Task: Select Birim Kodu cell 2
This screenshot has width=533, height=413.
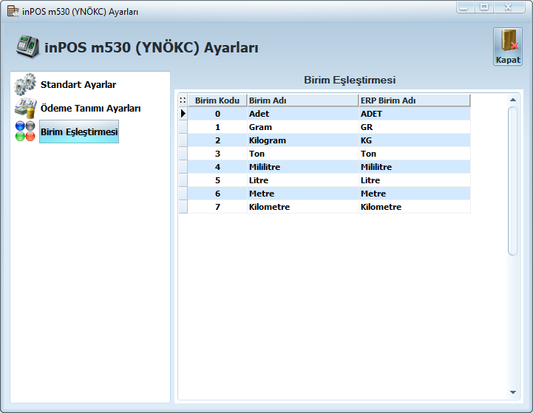Action: (217, 140)
